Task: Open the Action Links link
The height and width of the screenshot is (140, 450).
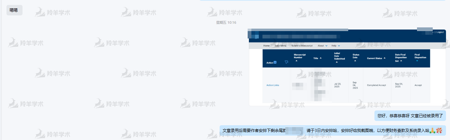Action: [x=273, y=85]
